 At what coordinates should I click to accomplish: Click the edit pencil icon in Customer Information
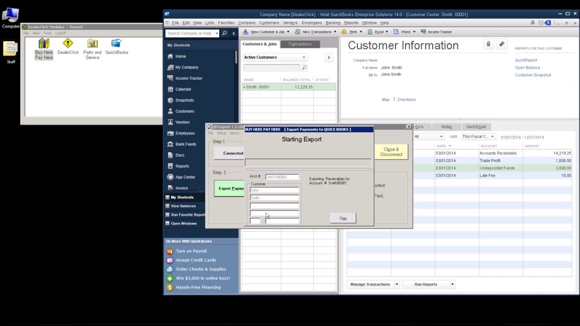tap(502, 44)
